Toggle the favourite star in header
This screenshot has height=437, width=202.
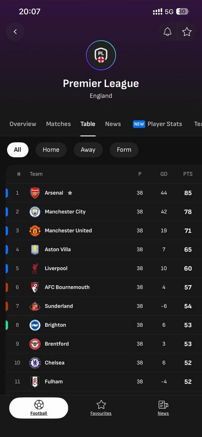click(187, 32)
